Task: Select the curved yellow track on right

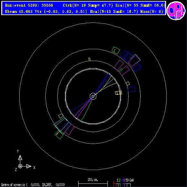Action: [106, 88]
